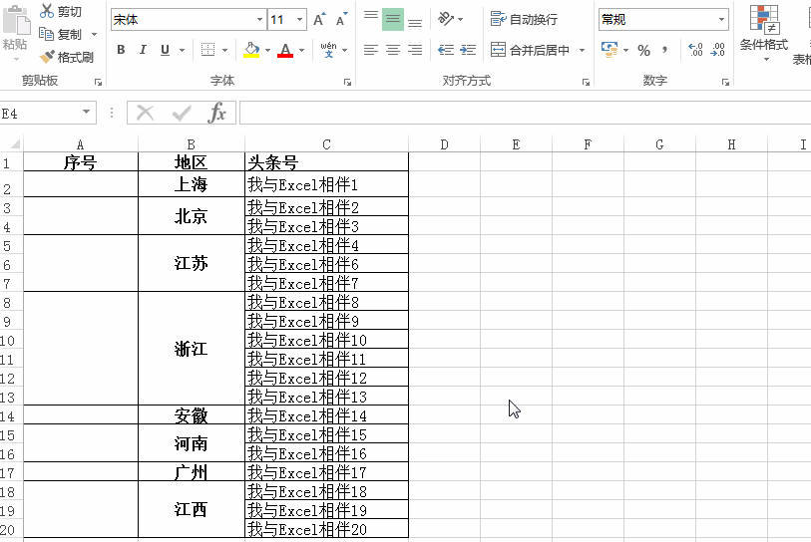Open underline style dropdown arrow

[x=183, y=50]
